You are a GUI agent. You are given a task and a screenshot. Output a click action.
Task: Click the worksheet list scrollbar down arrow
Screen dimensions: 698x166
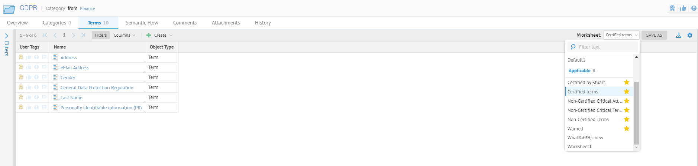pyautogui.click(x=636, y=147)
